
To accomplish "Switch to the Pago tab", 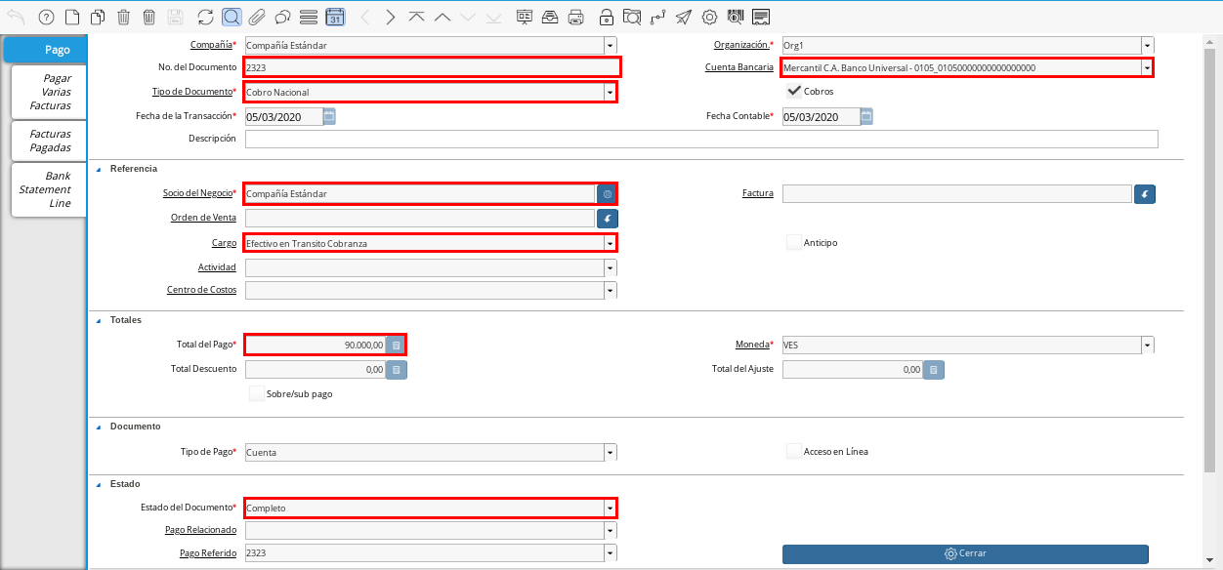I will coord(45,50).
